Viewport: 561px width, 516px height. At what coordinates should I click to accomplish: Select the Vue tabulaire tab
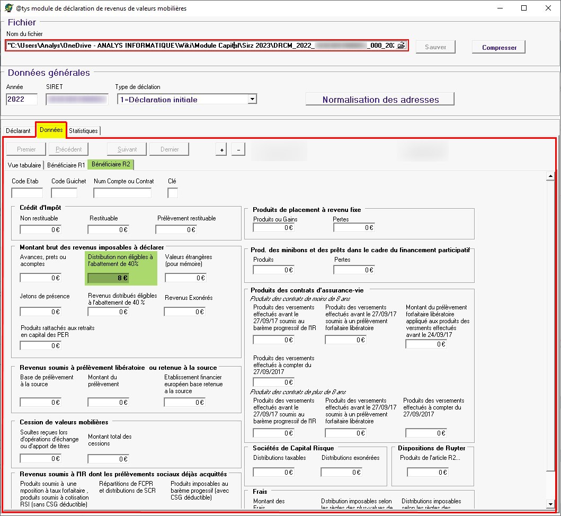pyautogui.click(x=24, y=165)
